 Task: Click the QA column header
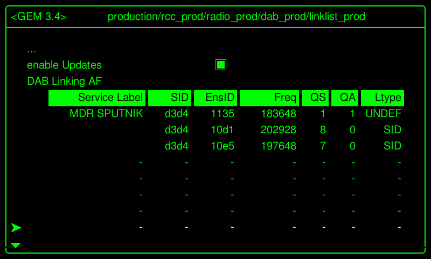tap(344, 98)
